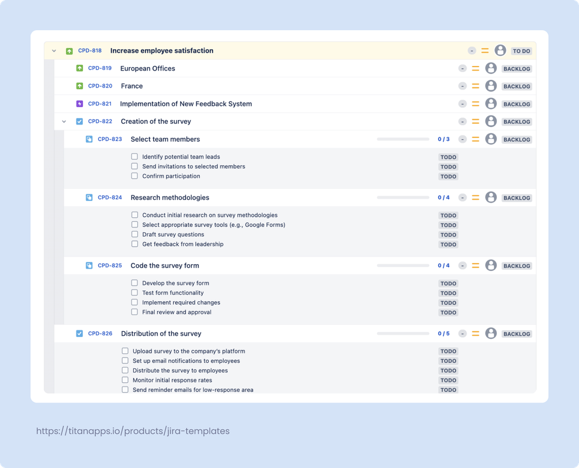The height and width of the screenshot is (468, 579).
Task: Check 'Upload survey to the company's platform'
Action: coord(125,351)
